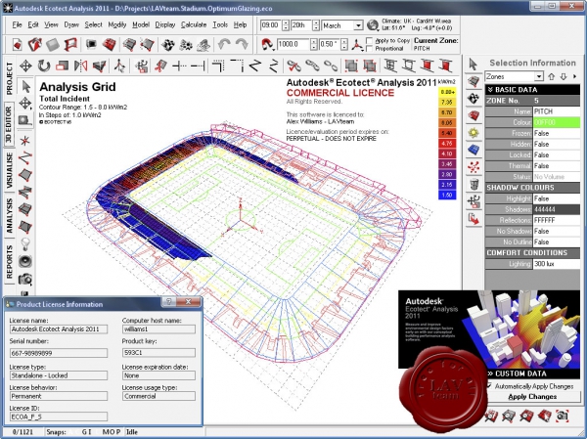Click the Redo arrow icon
The height and width of the screenshot is (439, 587).
click(242, 45)
